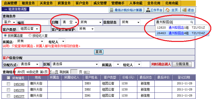Open the 客户业务 menu
Image resolution: width=212 pixels, height=99 pixels.
[82, 3]
